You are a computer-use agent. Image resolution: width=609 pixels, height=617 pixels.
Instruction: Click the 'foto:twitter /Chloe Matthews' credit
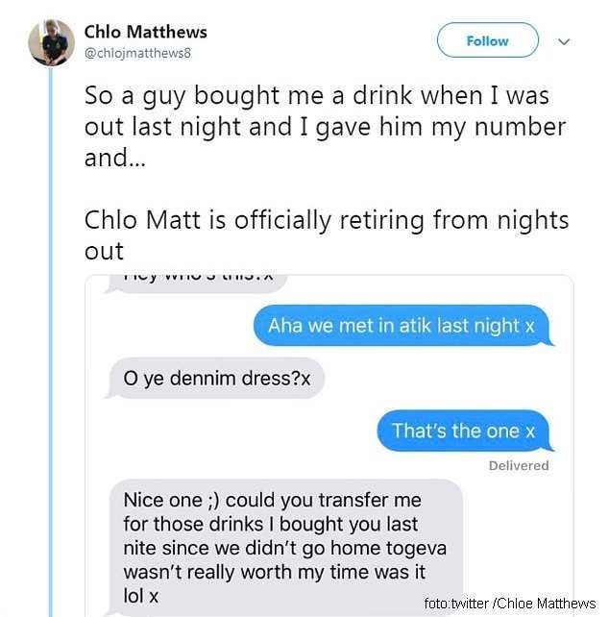[x=509, y=603]
